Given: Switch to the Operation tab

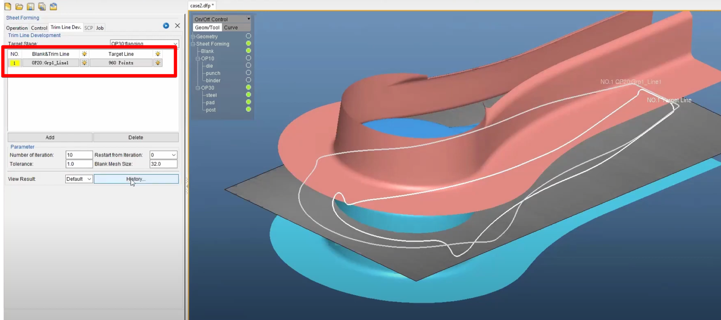Looking at the screenshot, I should [16, 28].
